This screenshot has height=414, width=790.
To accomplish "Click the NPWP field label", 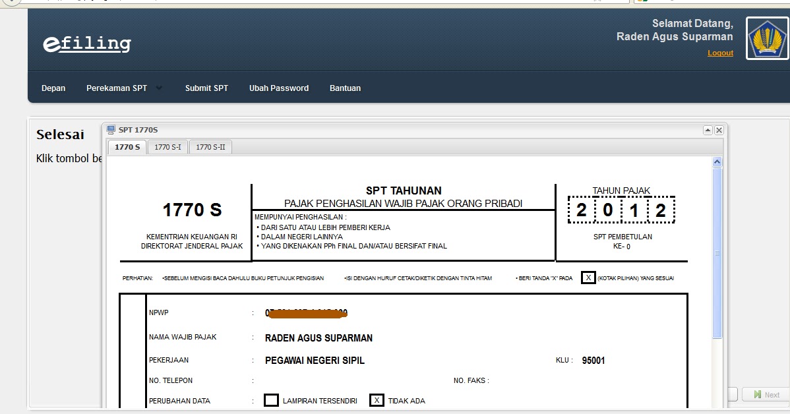I will tap(159, 312).
